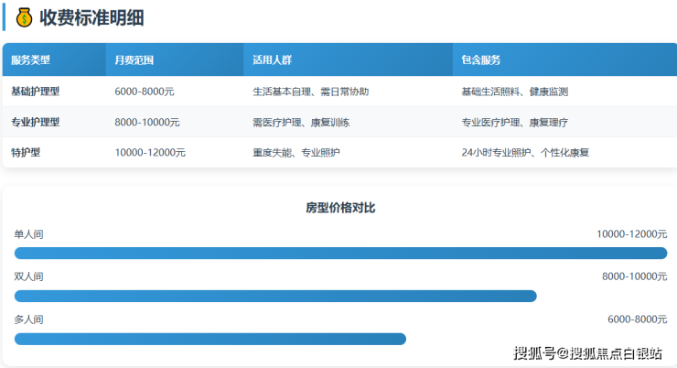Screen dimensions: 677x368
Task: Select the 月费范围 column header
Action: point(134,60)
